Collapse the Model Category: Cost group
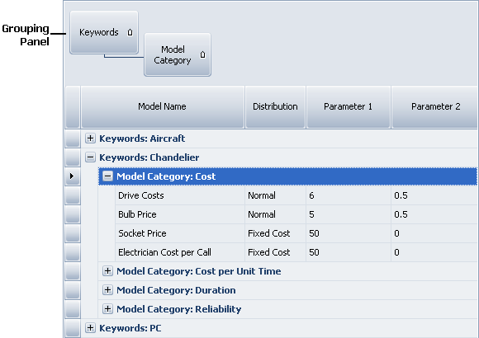Screen dimensions: 479x338 click(x=107, y=176)
